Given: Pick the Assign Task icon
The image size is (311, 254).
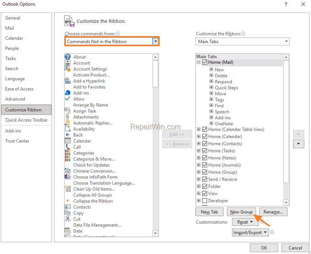Looking at the screenshot, I should click(68, 111).
